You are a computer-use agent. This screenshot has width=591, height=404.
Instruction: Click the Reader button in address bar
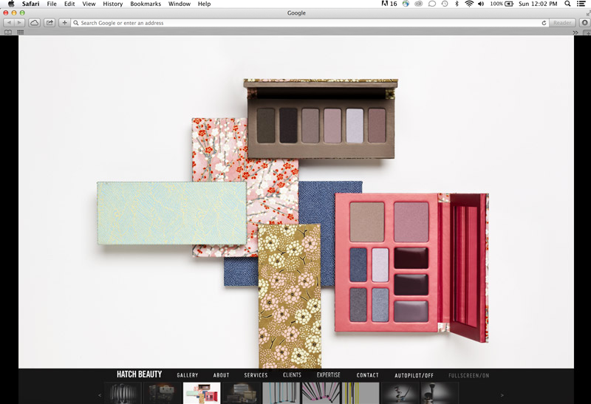[x=563, y=23]
